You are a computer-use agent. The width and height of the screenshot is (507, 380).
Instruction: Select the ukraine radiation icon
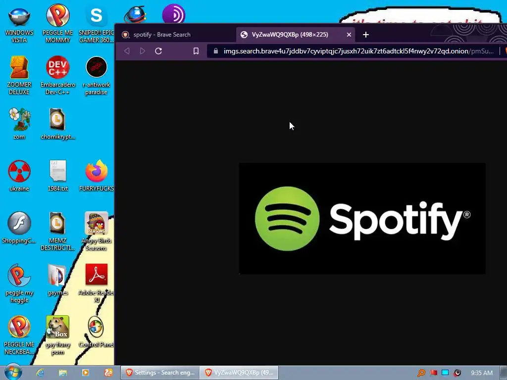(x=19, y=176)
